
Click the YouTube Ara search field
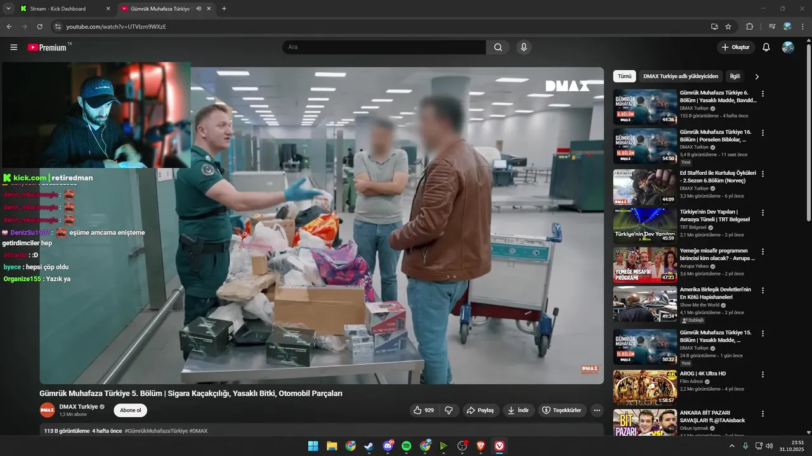(384, 47)
